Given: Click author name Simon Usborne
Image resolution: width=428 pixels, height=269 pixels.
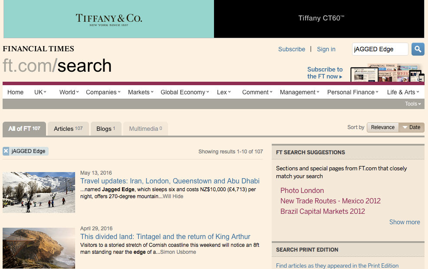Looking at the screenshot, I should click(x=178, y=252).
